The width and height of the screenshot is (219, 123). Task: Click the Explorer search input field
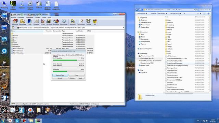(205, 10)
